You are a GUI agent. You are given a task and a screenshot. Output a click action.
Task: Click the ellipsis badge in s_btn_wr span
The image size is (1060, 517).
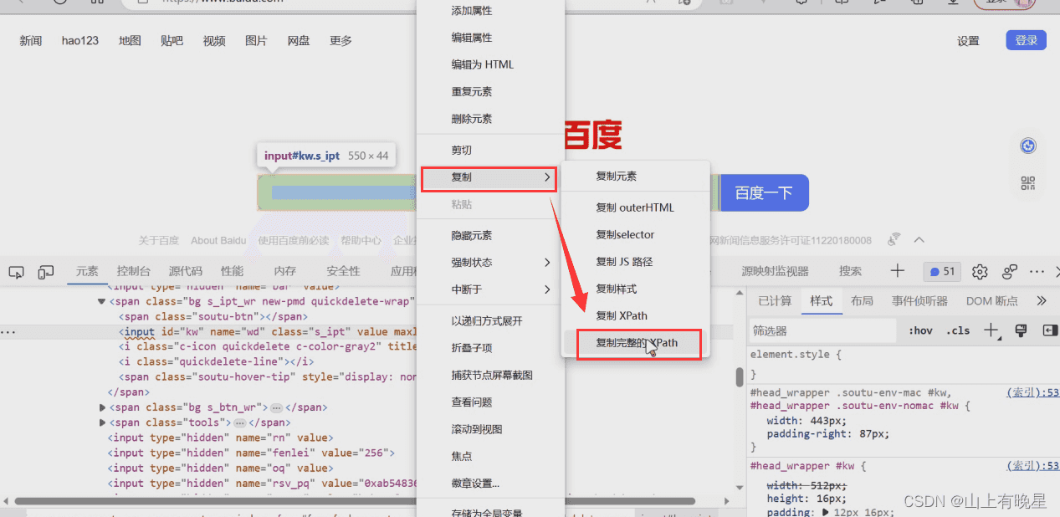[x=276, y=407]
